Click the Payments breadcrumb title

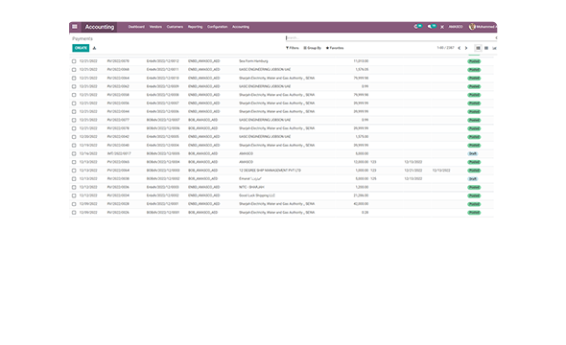click(83, 38)
